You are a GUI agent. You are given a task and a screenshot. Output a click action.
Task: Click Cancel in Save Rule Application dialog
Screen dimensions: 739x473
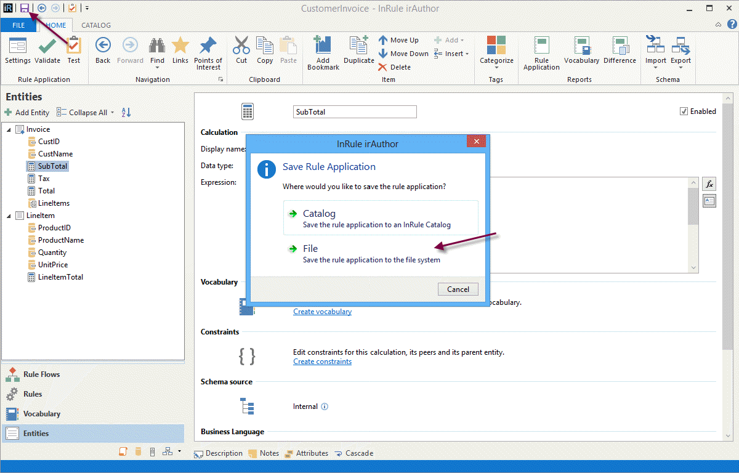click(x=458, y=289)
